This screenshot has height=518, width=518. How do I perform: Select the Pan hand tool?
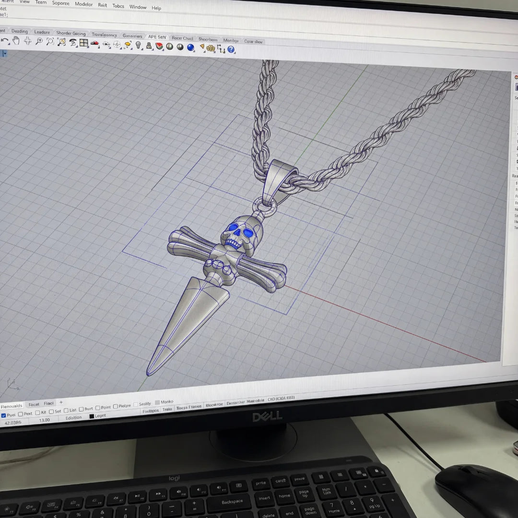point(16,41)
